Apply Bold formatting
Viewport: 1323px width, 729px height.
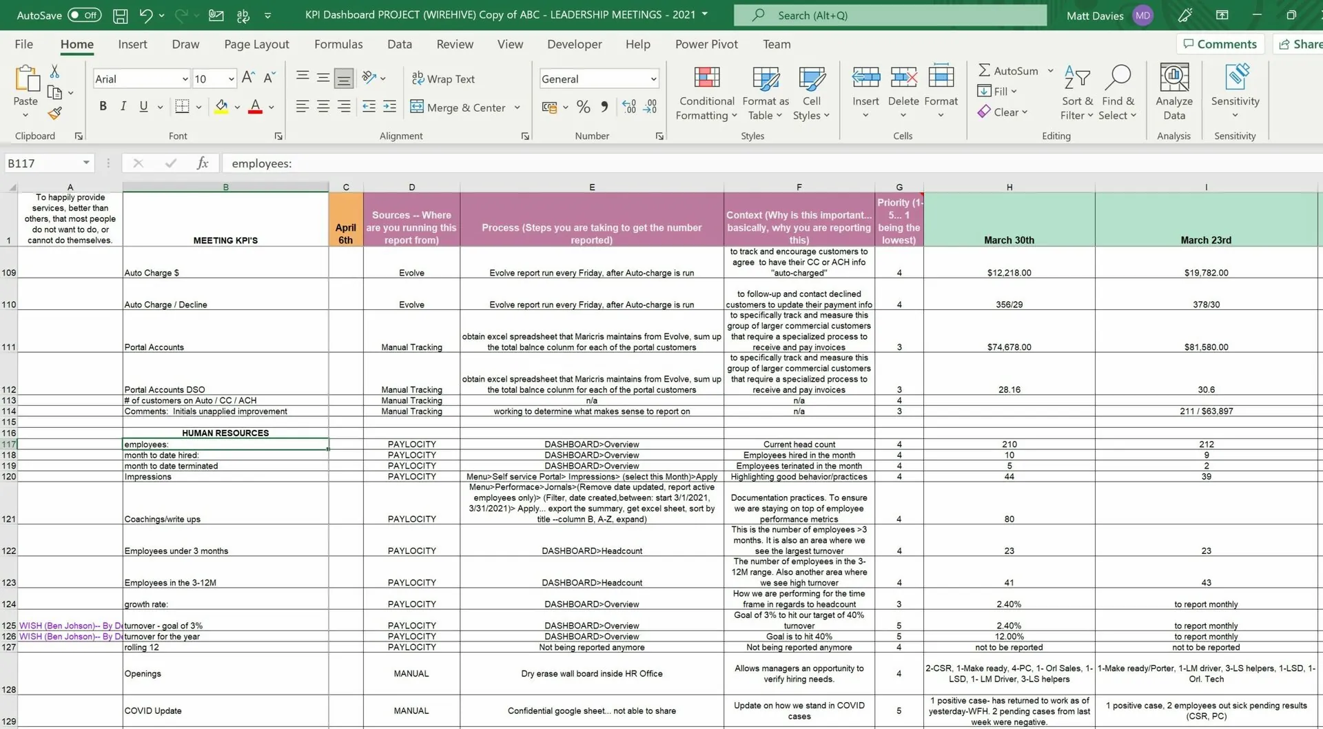pos(103,106)
